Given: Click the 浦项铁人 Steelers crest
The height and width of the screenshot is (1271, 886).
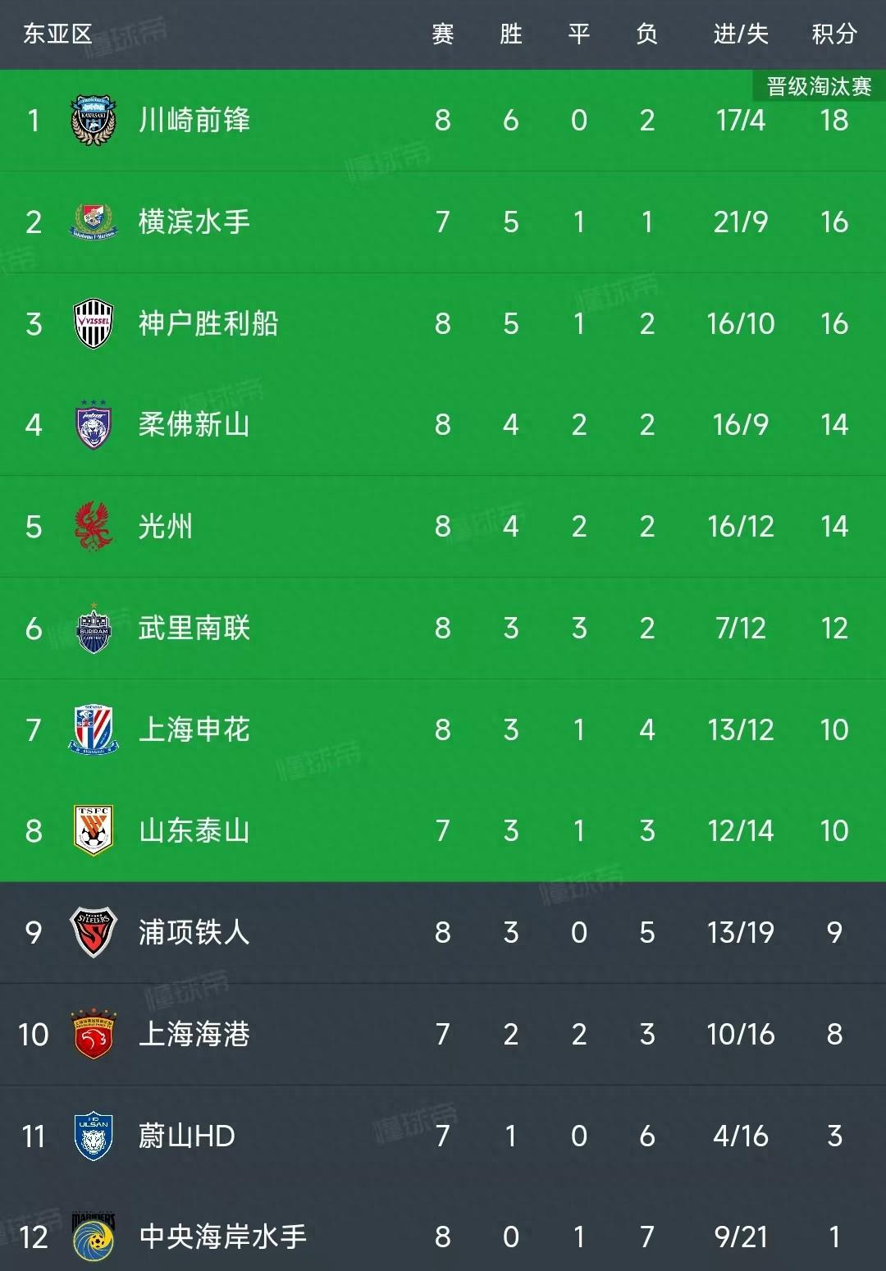Looking at the screenshot, I should tap(93, 933).
